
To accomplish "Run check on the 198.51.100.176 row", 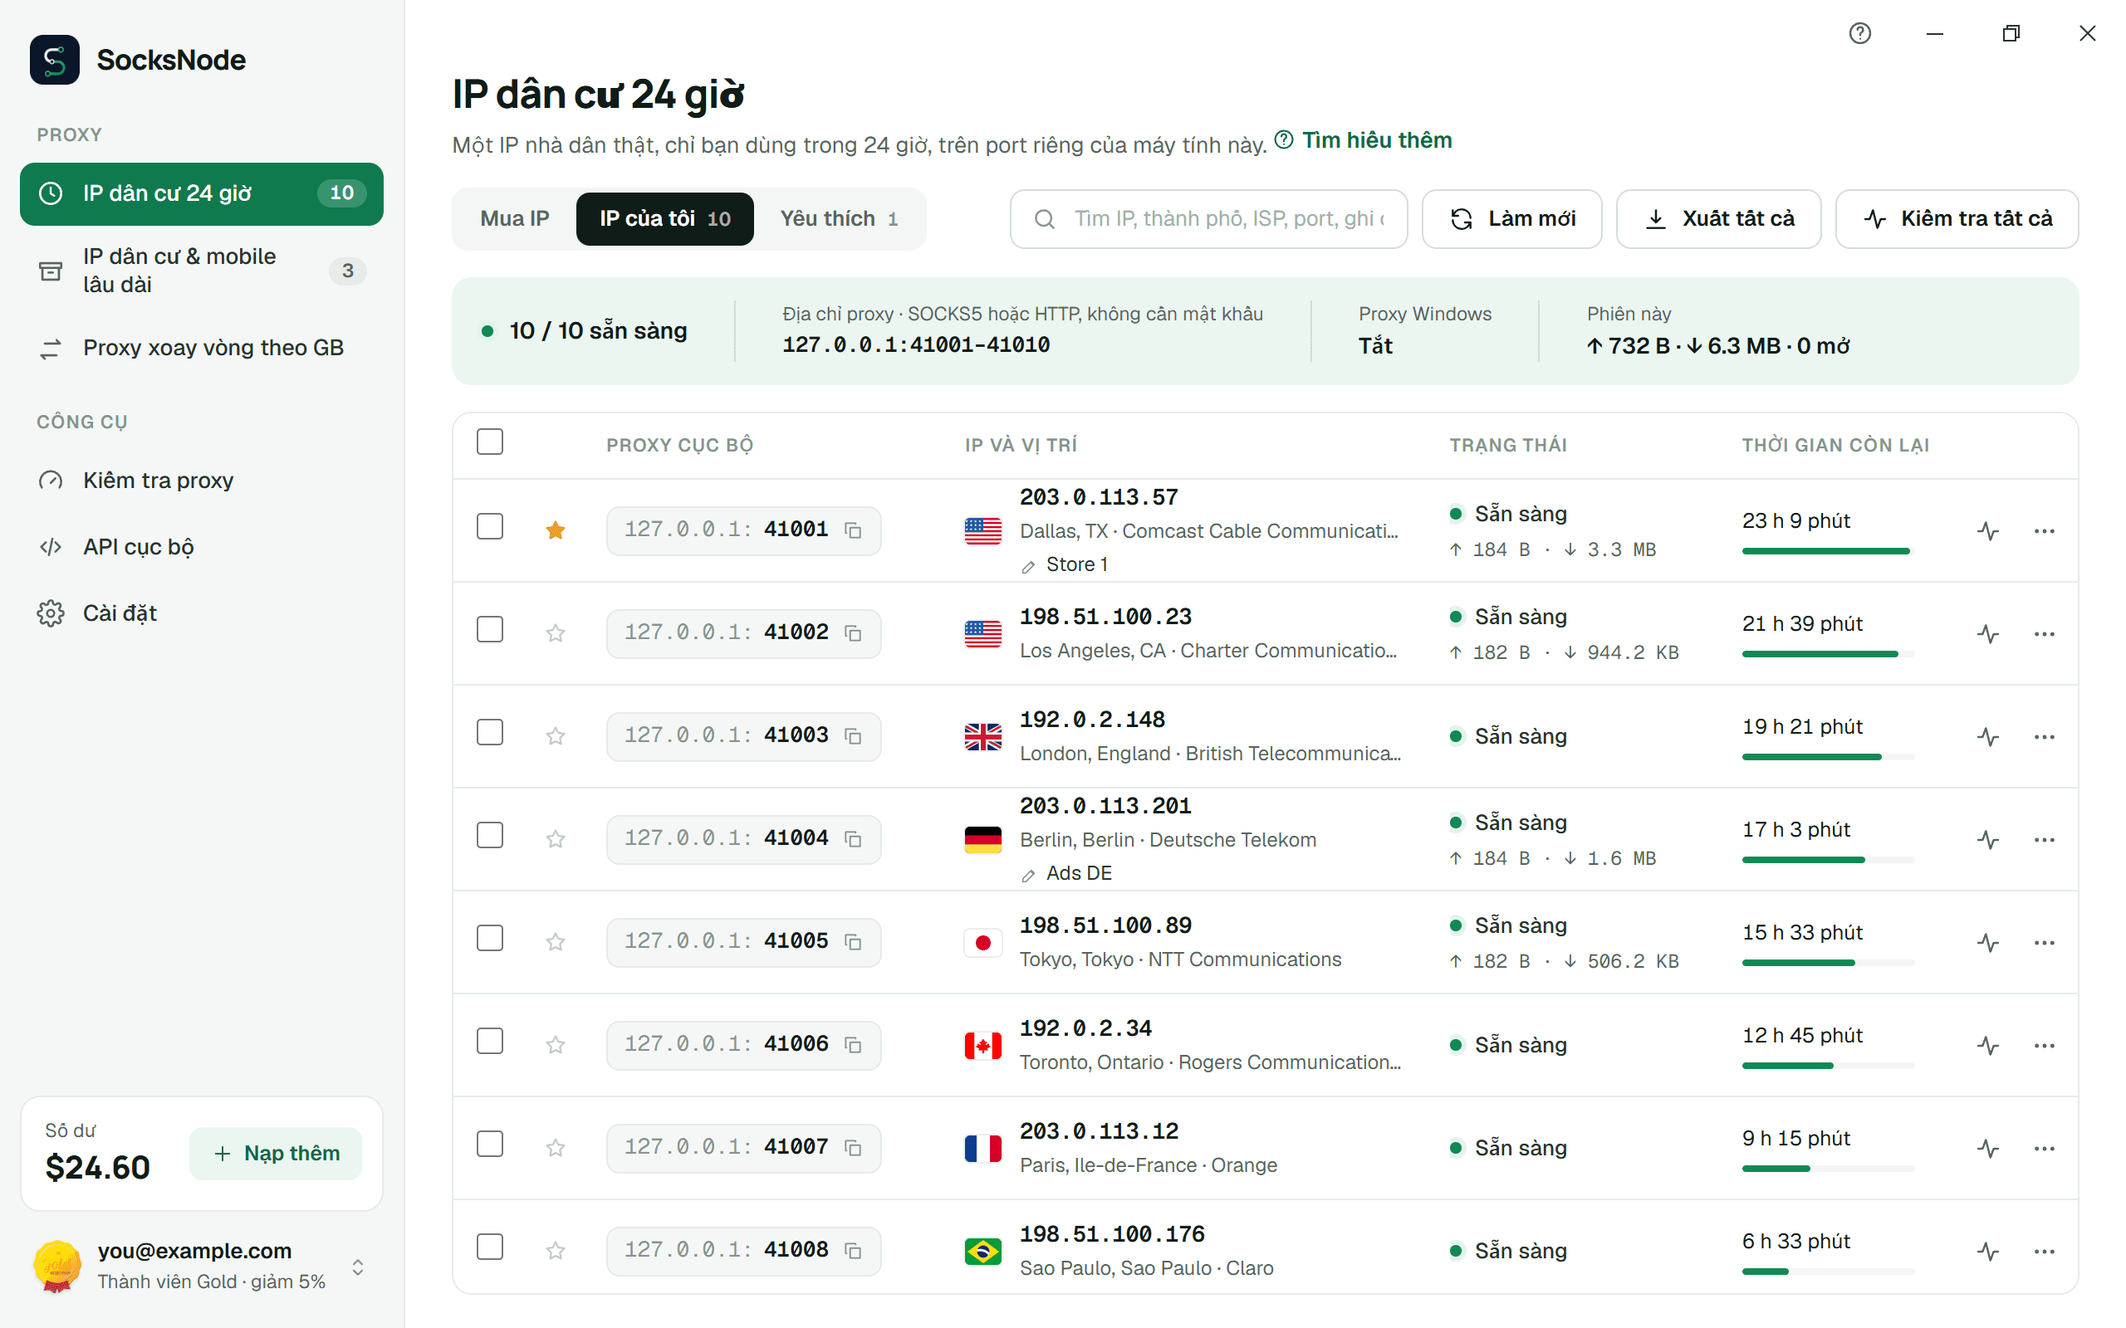I will click(1988, 1251).
